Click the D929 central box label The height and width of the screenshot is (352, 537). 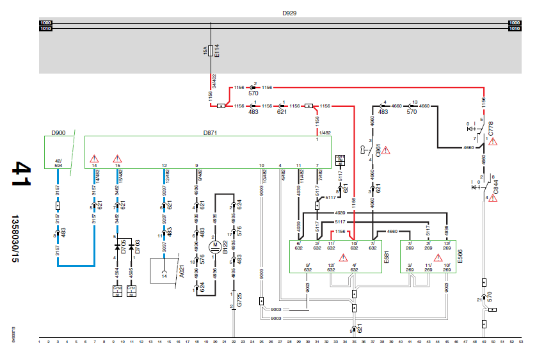click(289, 13)
